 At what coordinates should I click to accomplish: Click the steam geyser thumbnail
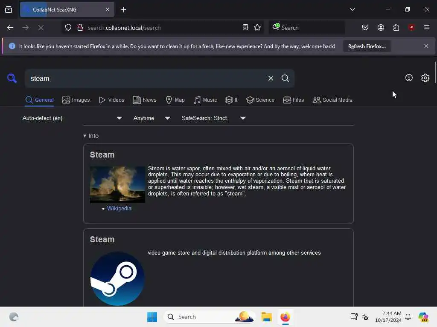(x=117, y=184)
